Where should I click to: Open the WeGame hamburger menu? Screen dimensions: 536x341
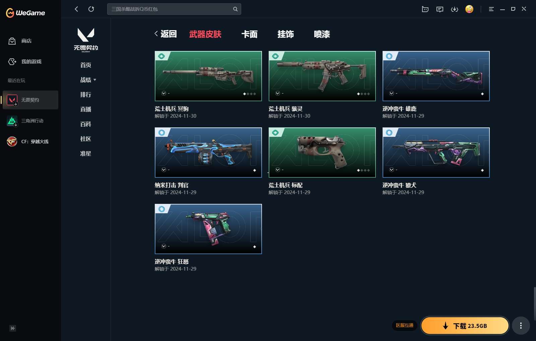pyautogui.click(x=491, y=9)
